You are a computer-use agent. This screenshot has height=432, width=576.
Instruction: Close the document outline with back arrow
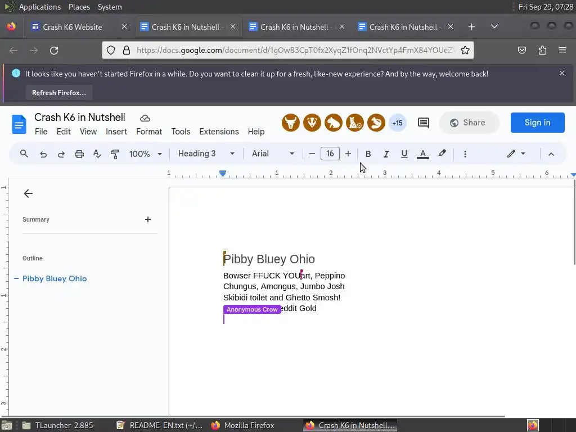click(28, 193)
